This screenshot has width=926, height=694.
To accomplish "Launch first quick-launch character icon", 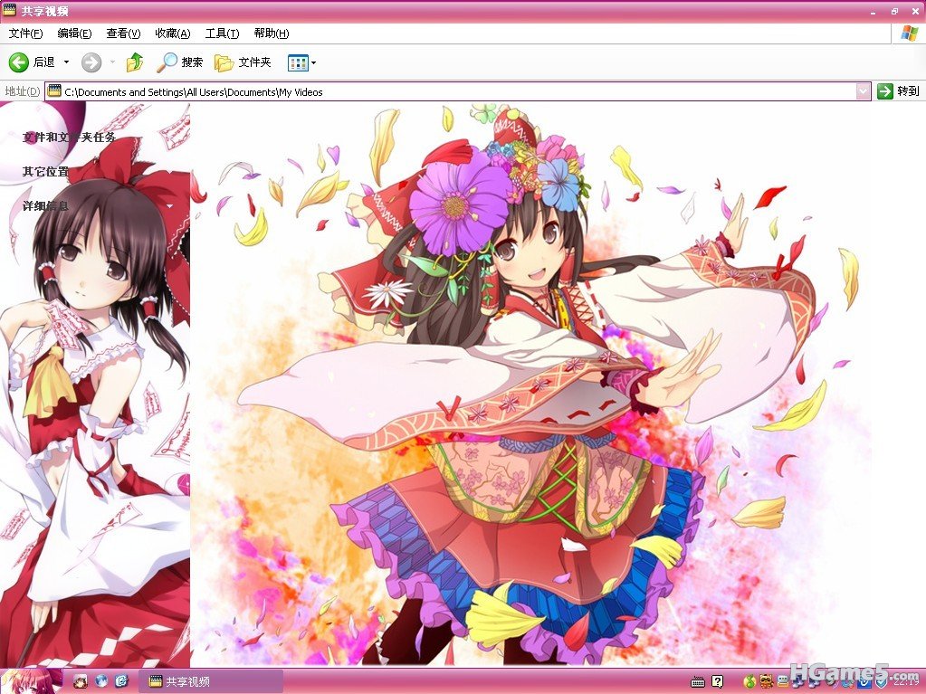I will point(81,681).
